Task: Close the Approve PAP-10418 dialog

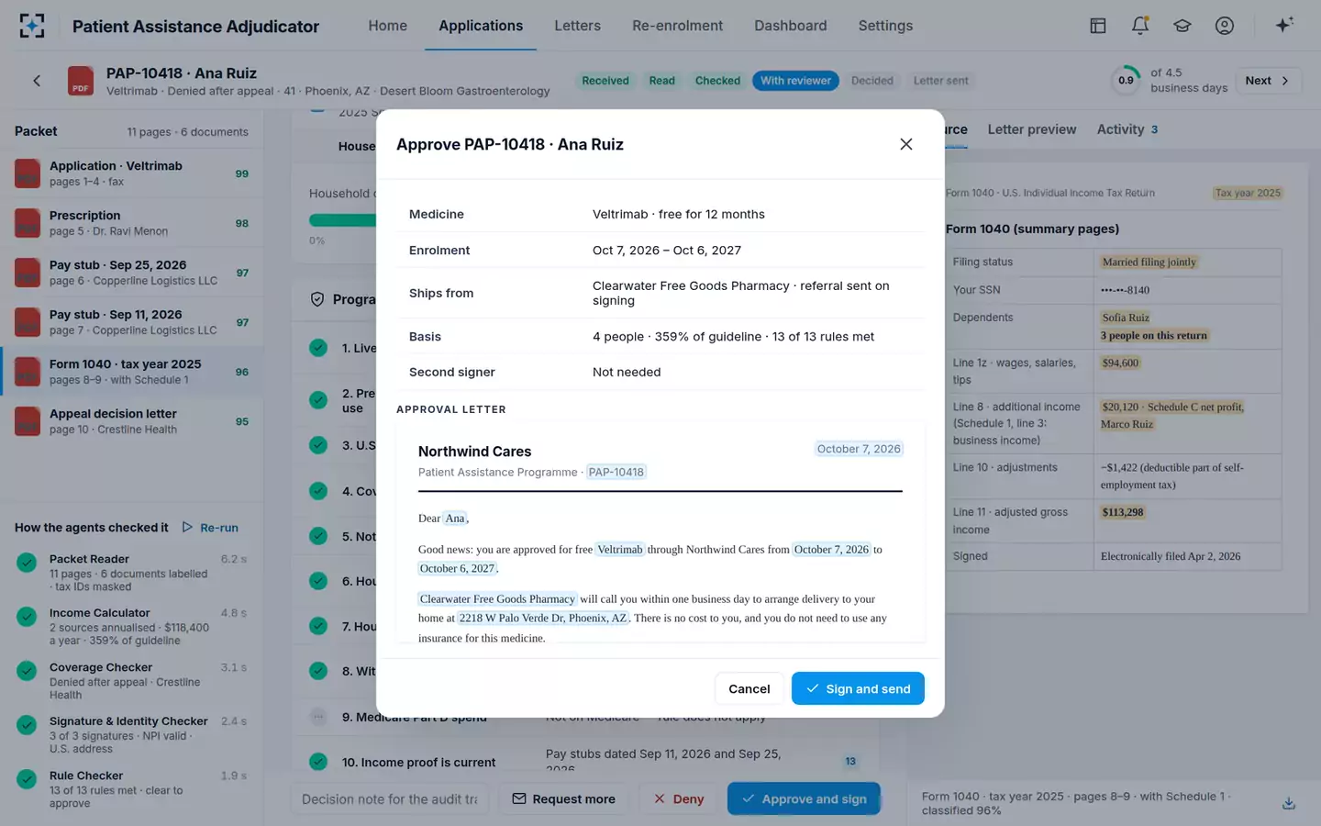Action: [x=906, y=144]
